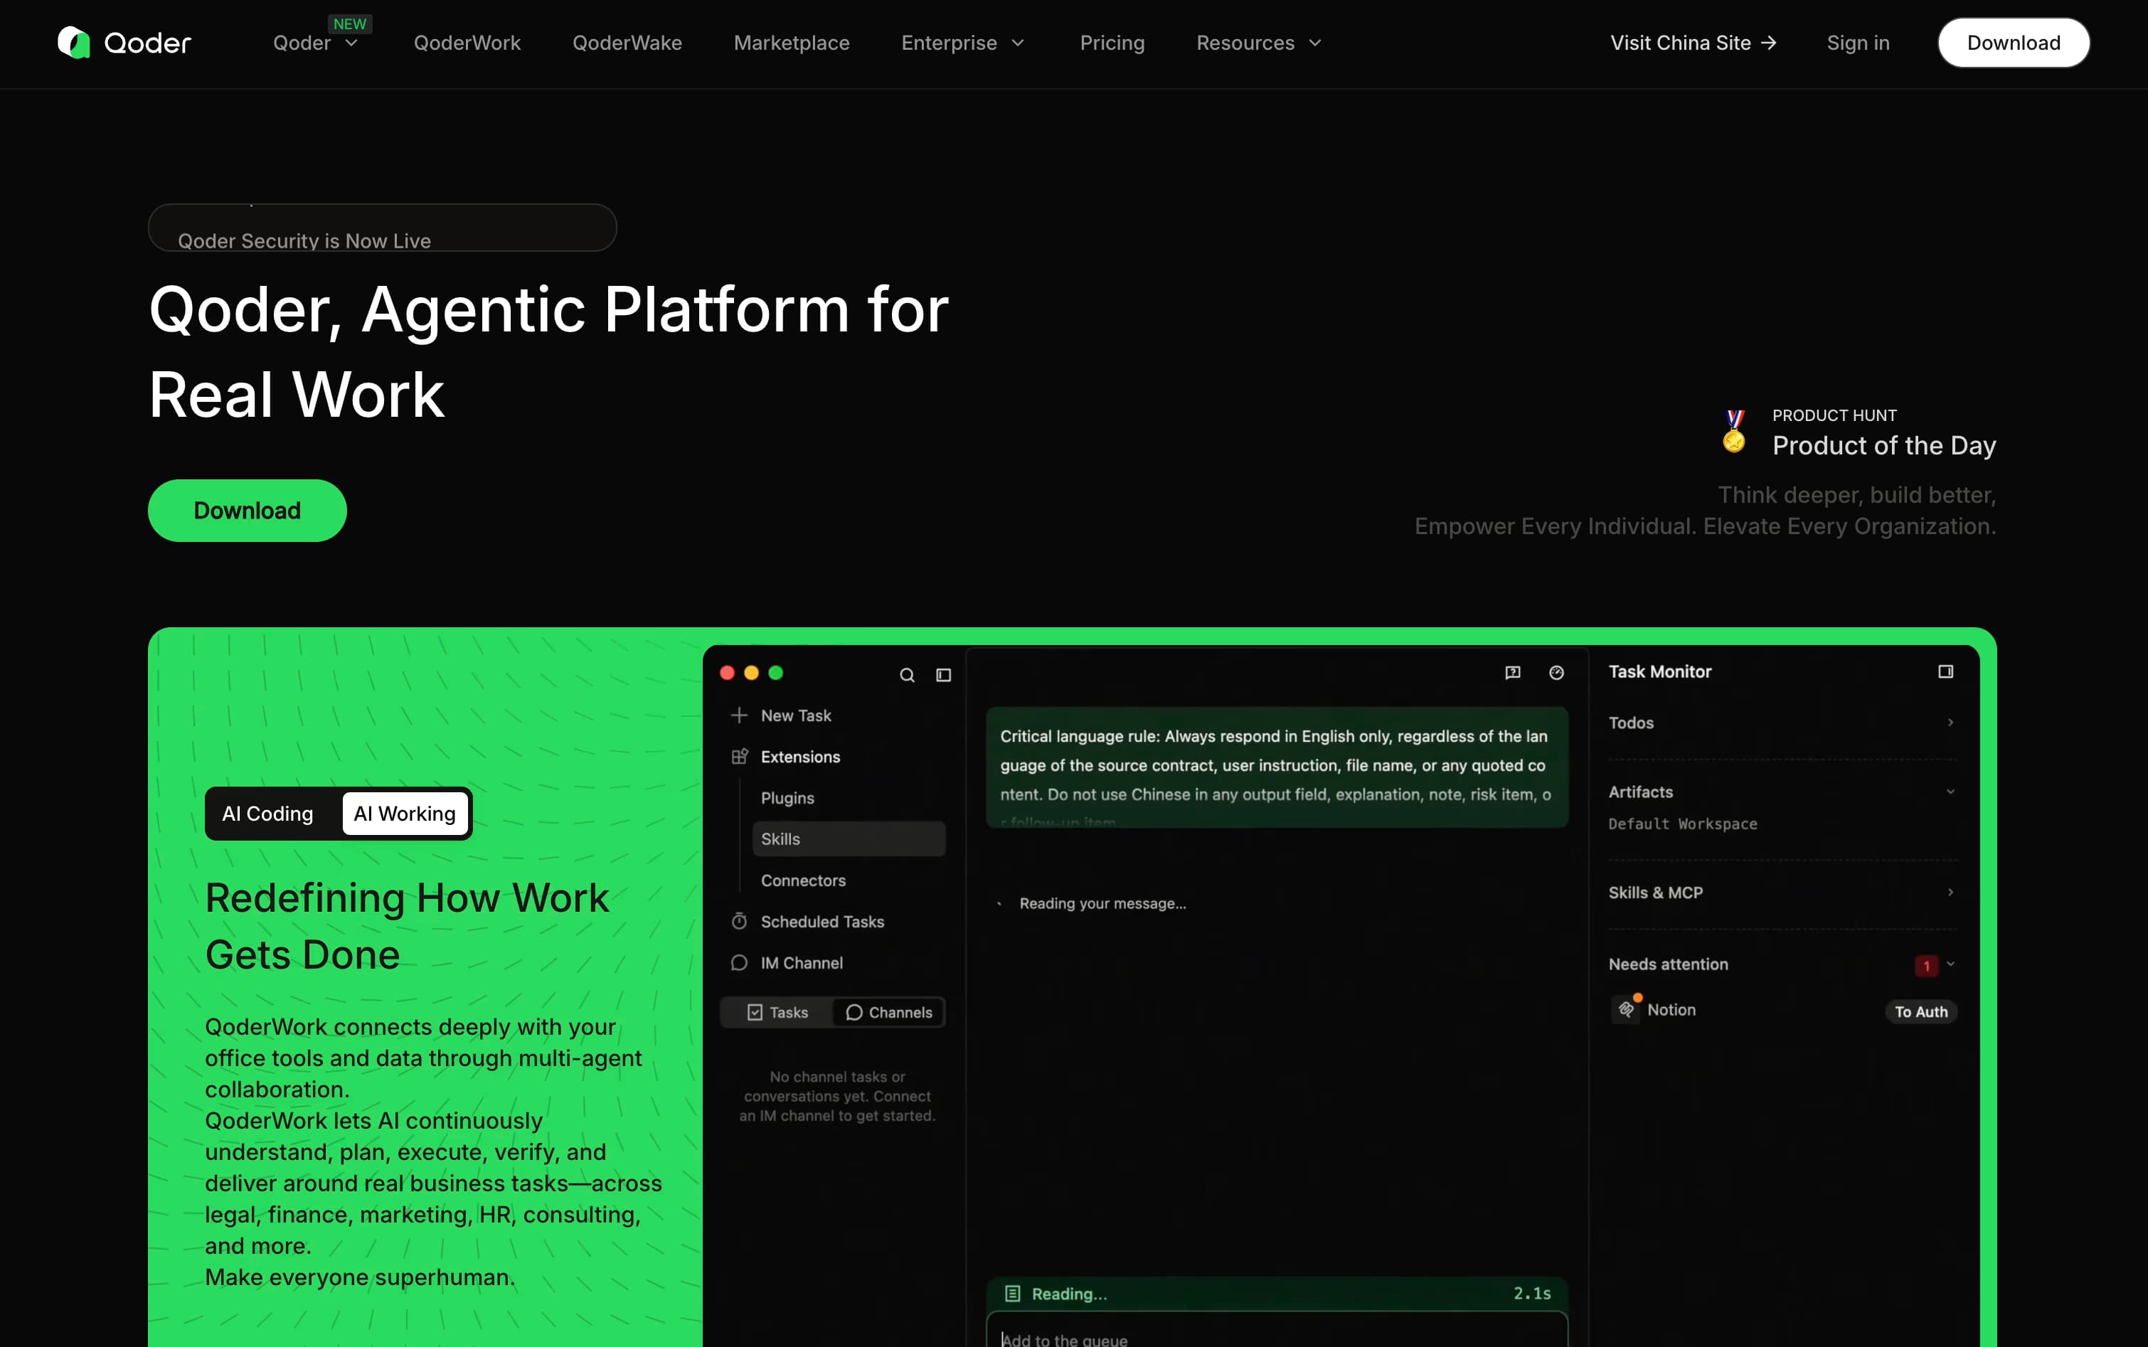This screenshot has width=2148, height=1347.
Task: Click the Tasks checkbox icon
Action: 755,1012
